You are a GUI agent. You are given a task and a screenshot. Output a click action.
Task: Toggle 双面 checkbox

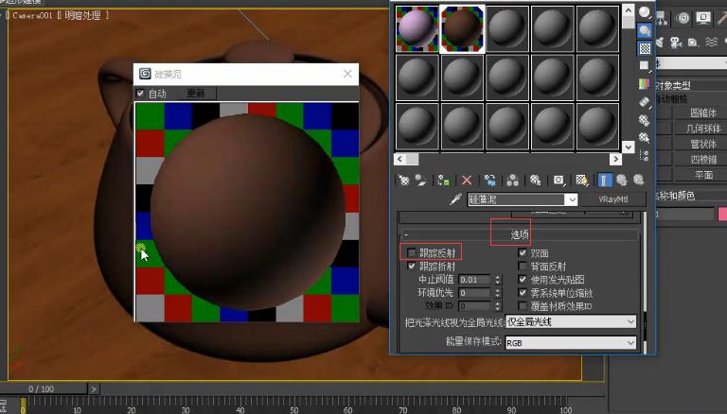click(x=523, y=253)
